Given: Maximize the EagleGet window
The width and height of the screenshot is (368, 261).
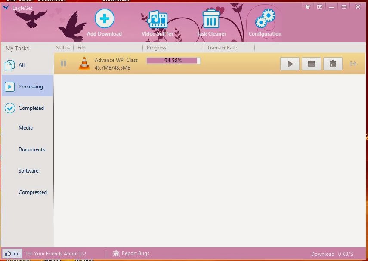Looking at the screenshot, I should tap(344, 7).
